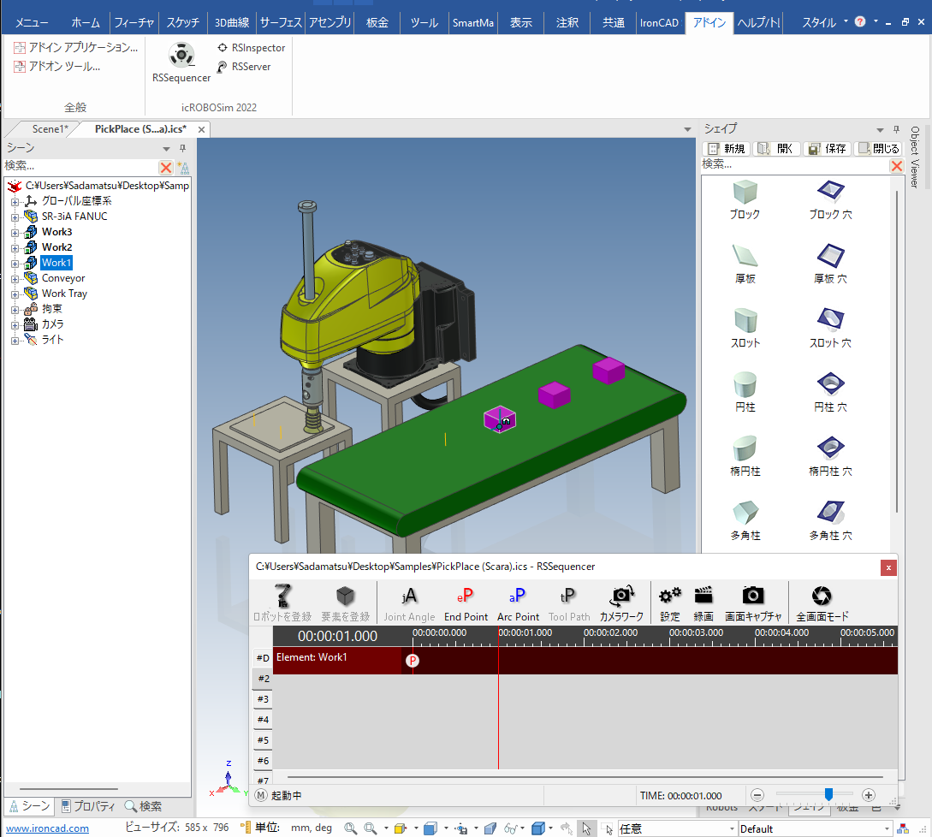
Task: Toggle the #2 timeline track header
Action: 263,679
